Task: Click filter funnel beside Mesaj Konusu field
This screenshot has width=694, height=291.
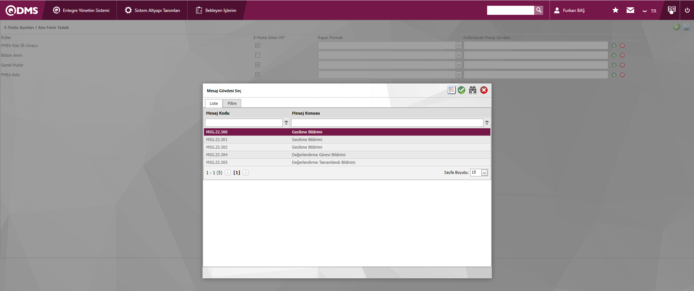Action: pyautogui.click(x=487, y=123)
